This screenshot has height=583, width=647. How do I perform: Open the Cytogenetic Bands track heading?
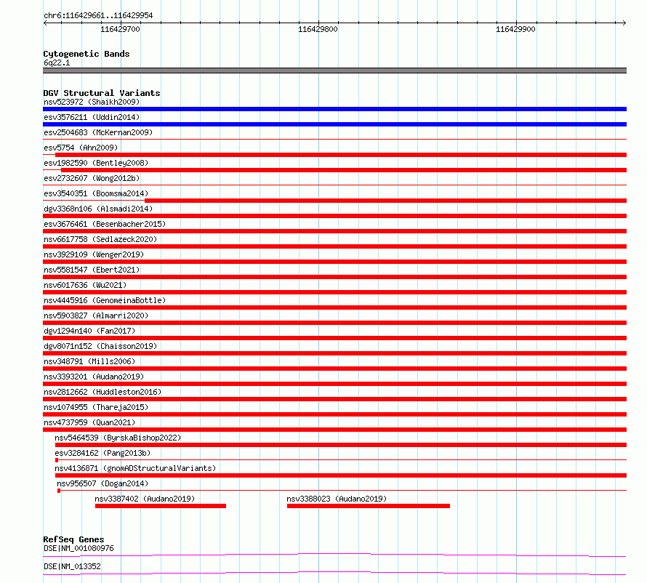coord(87,54)
